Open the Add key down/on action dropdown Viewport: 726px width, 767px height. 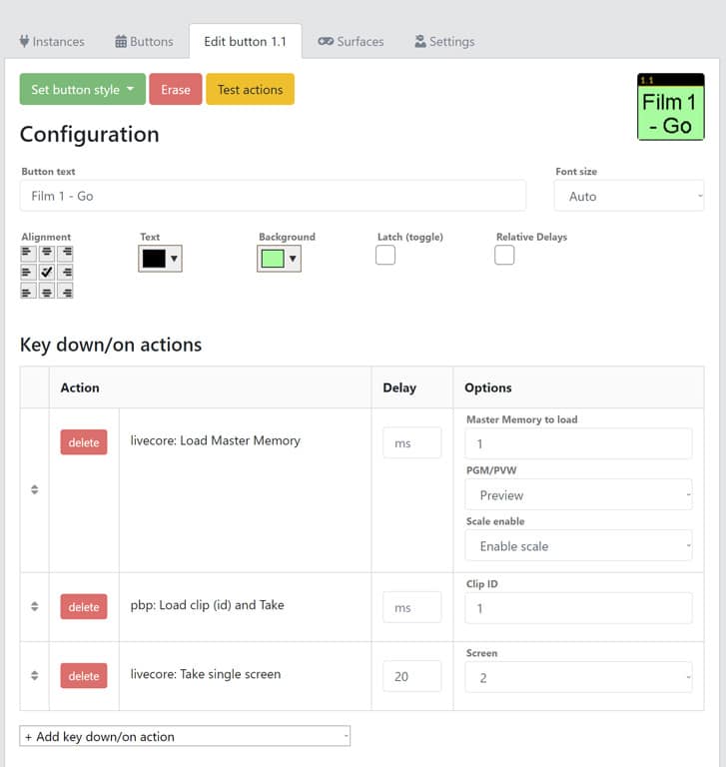tap(185, 737)
